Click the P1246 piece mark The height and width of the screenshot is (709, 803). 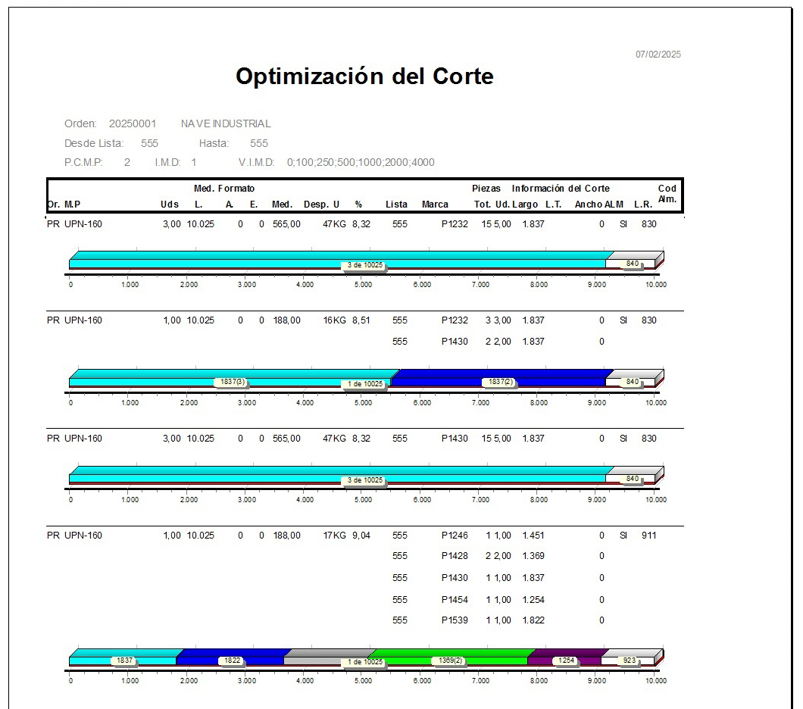point(455,536)
